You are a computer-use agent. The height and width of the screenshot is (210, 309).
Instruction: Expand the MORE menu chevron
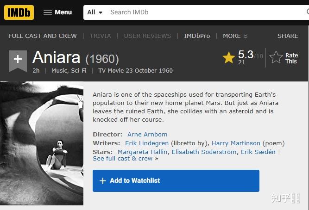click(246, 36)
